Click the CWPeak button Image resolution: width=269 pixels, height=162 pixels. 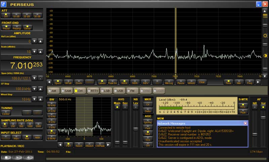tap(100, 145)
